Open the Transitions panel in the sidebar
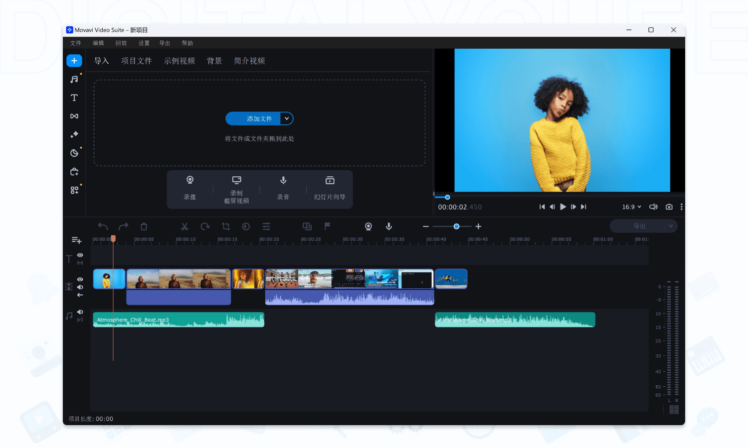This screenshot has height=448, width=748. coord(74,116)
